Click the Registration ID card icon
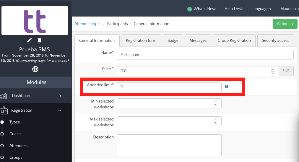This screenshot has height=162, width=299. click(4, 110)
